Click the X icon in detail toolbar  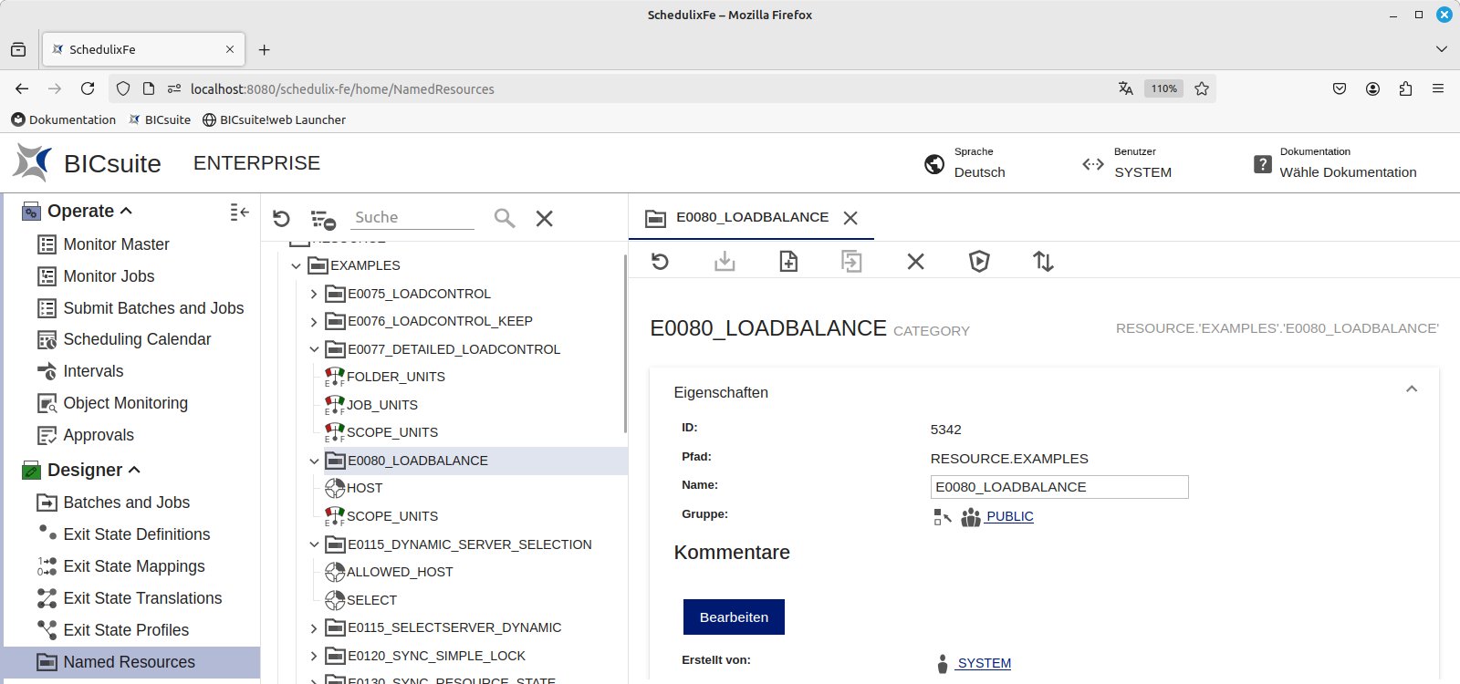(x=915, y=262)
